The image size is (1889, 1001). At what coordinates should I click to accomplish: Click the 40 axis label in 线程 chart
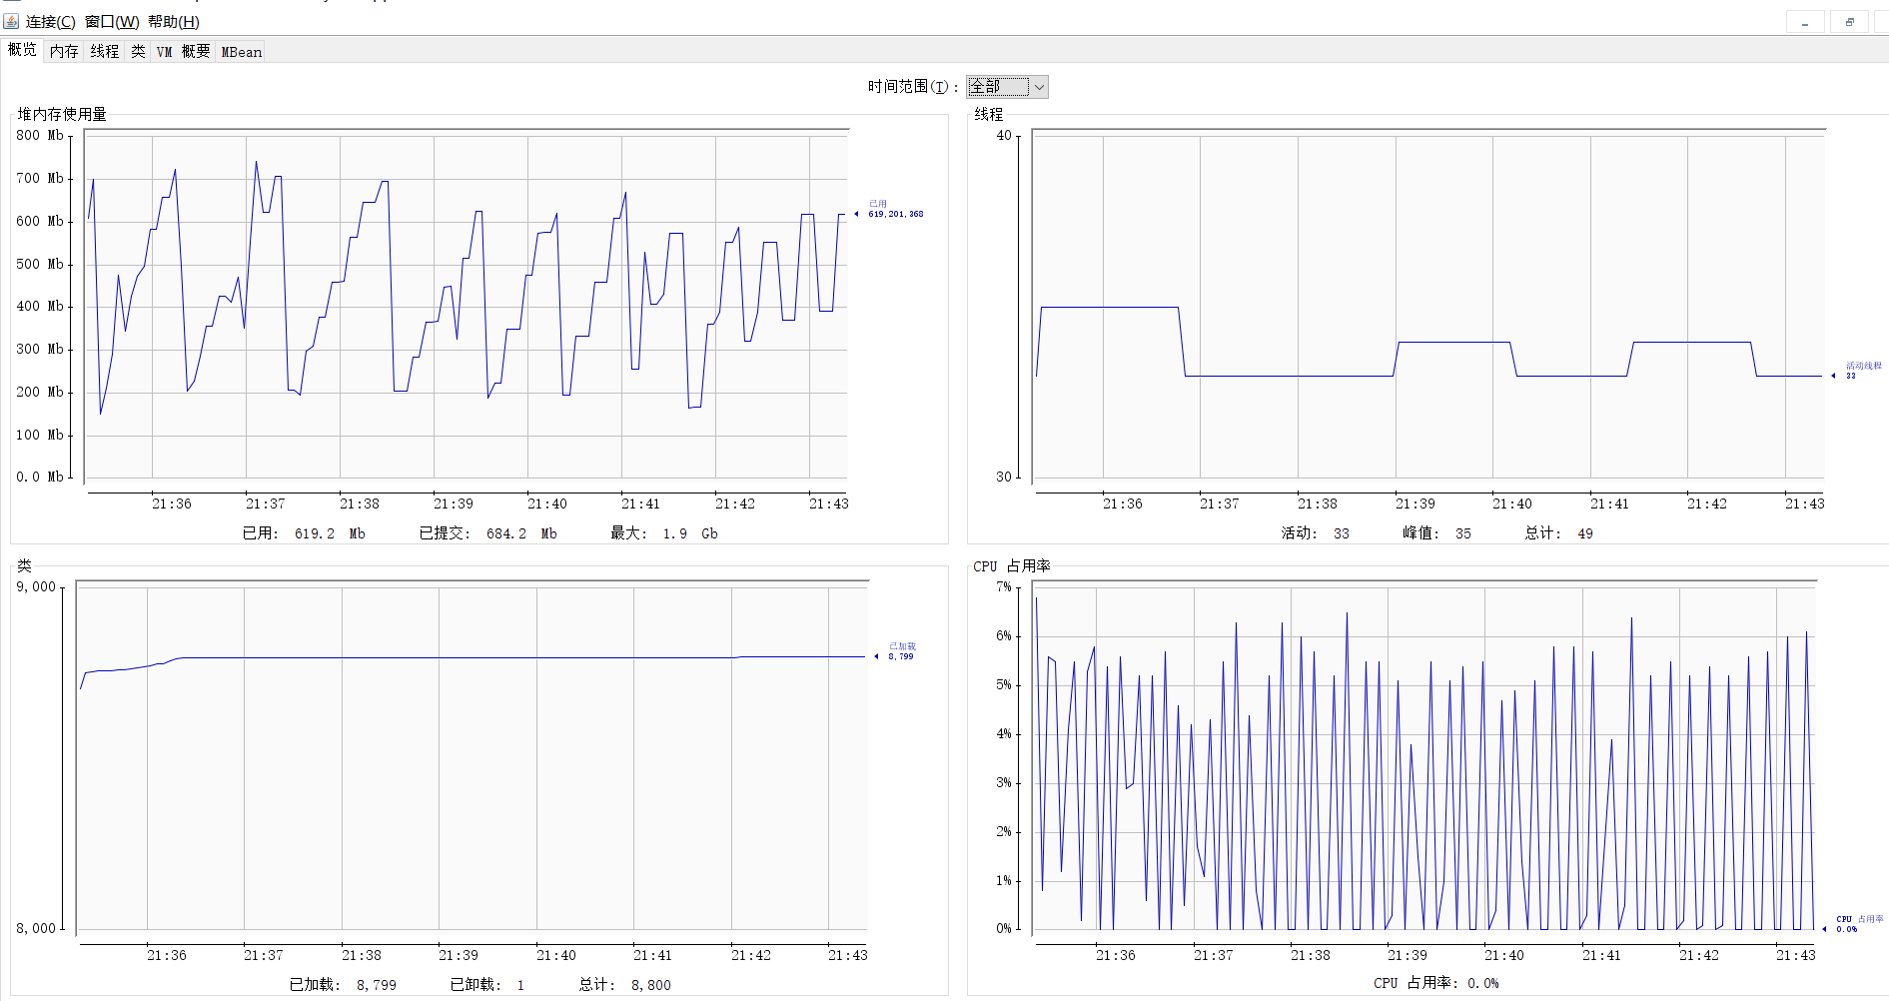pyautogui.click(x=1004, y=136)
